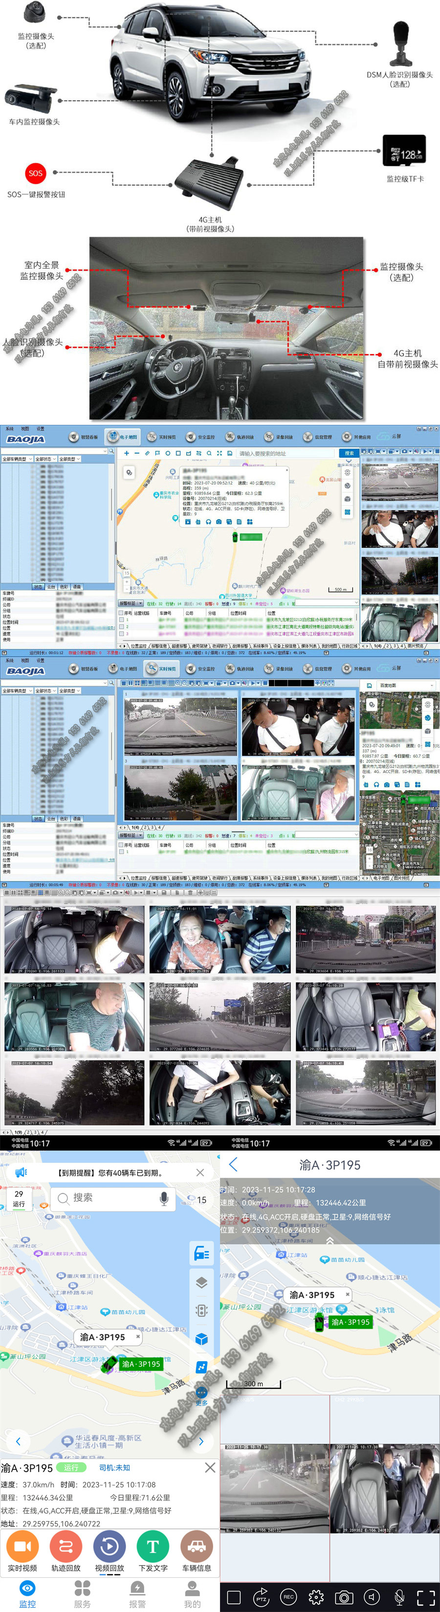Open 车辆信息 vehicle info
This screenshot has height=1612, width=440.
coord(197,1547)
